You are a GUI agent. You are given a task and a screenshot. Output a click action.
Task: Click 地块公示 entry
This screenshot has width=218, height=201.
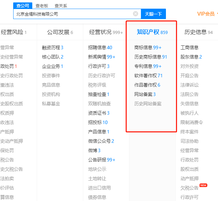97,169
